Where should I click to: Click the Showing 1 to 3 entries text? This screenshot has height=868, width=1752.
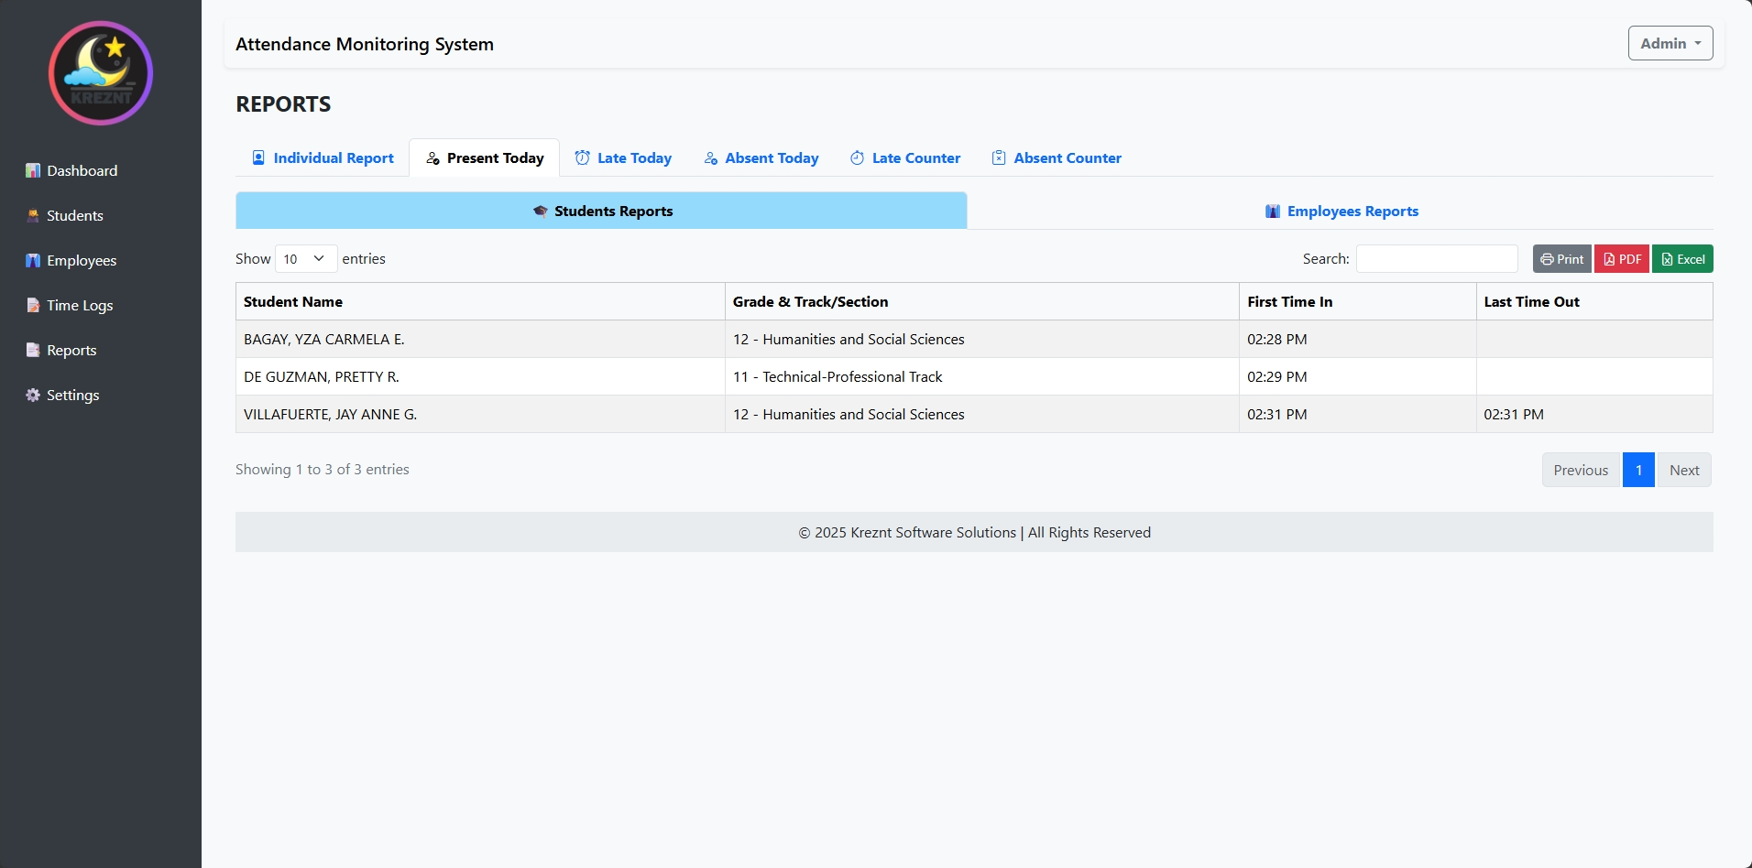tap(323, 469)
